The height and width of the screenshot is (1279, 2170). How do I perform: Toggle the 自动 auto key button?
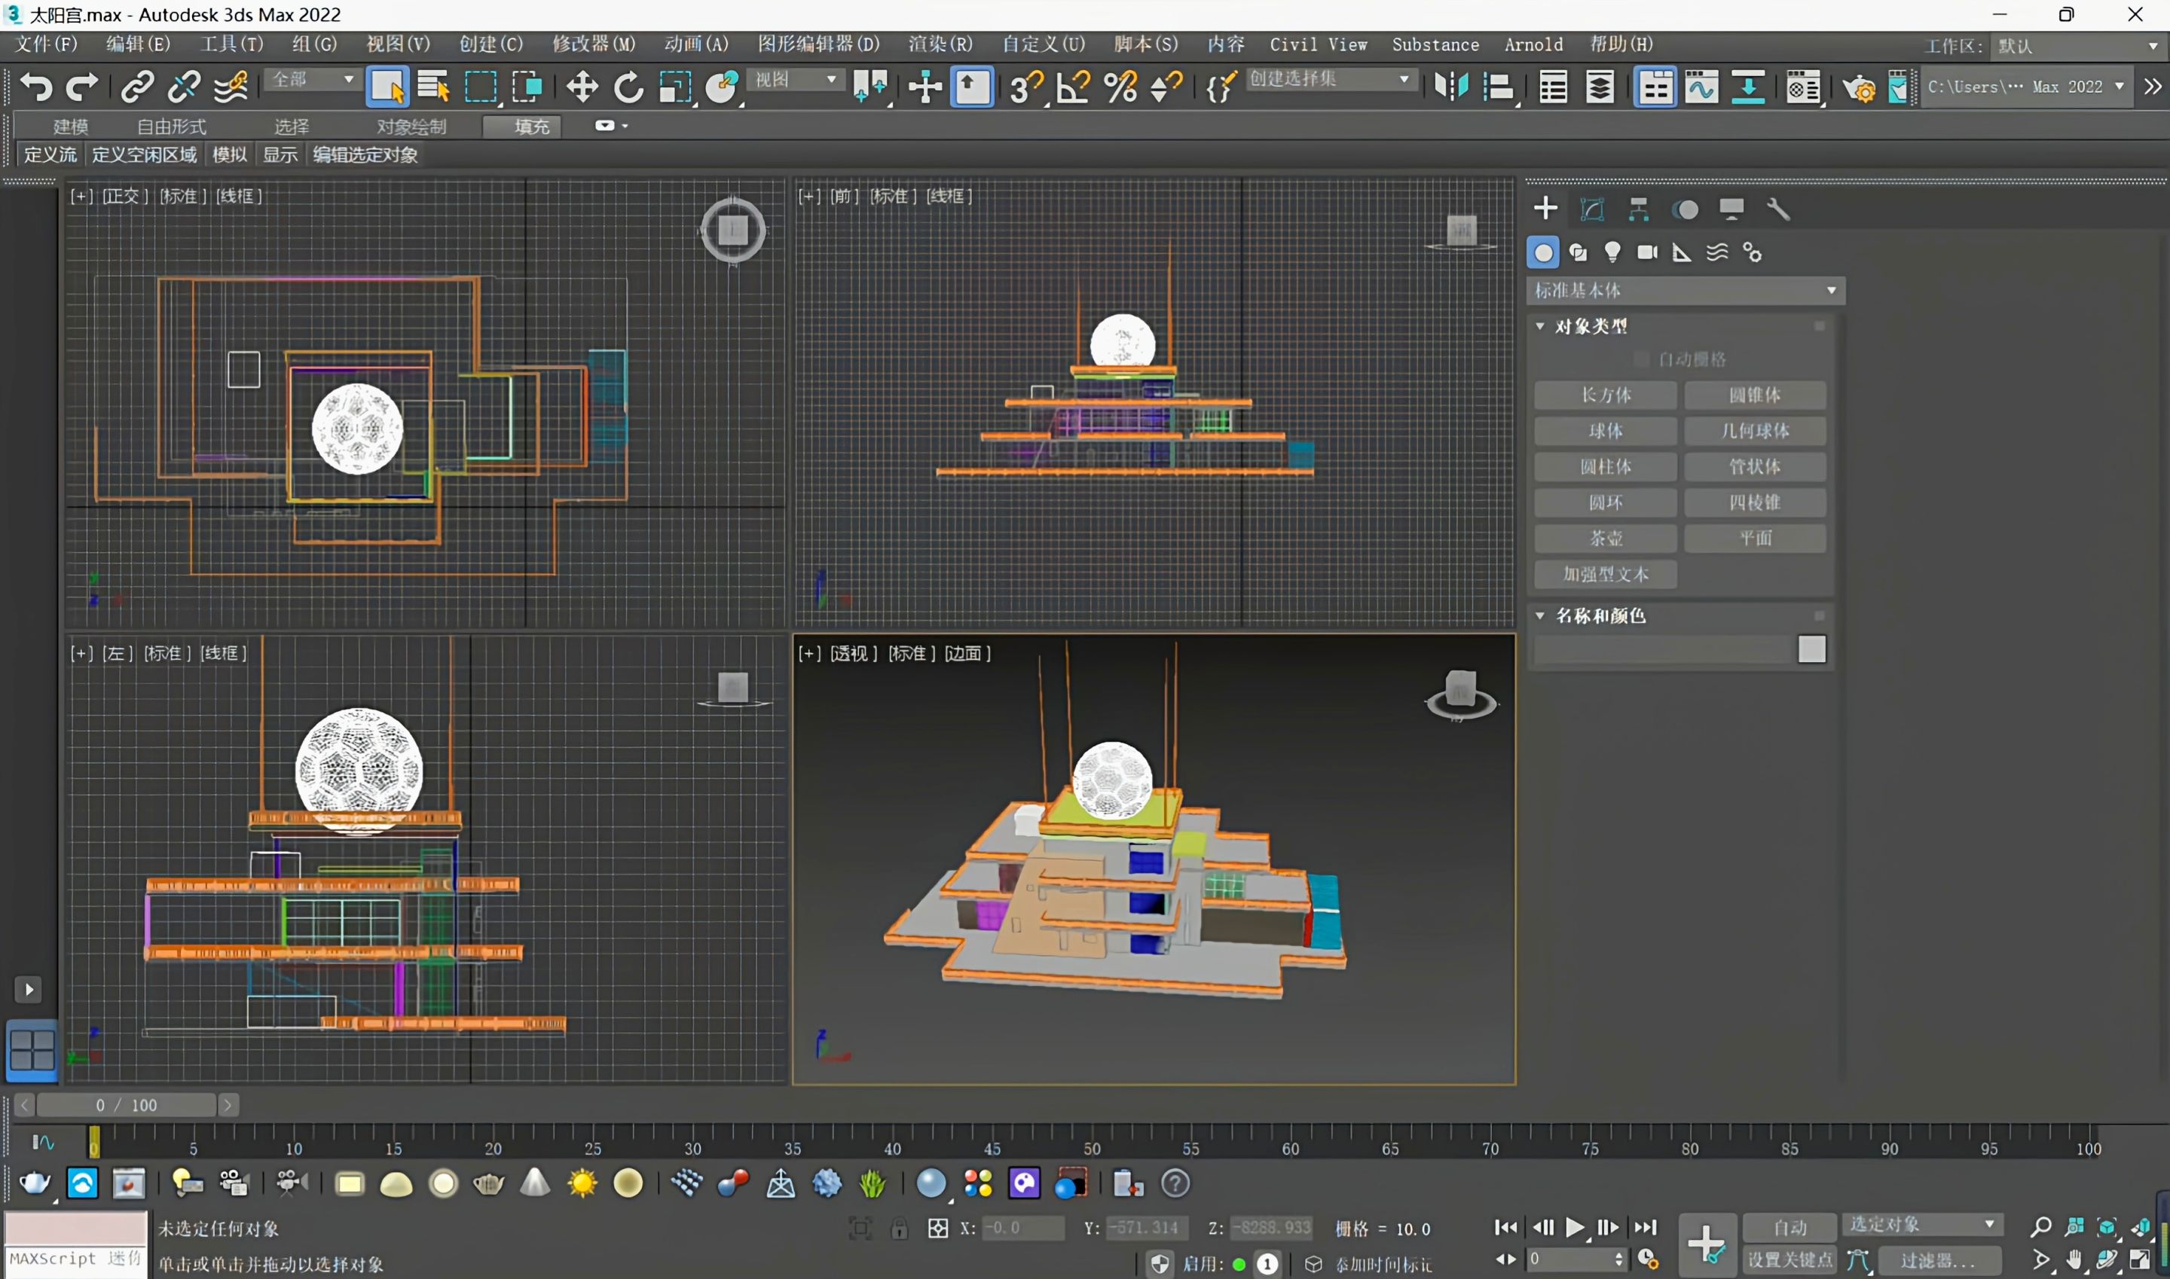(x=1789, y=1226)
